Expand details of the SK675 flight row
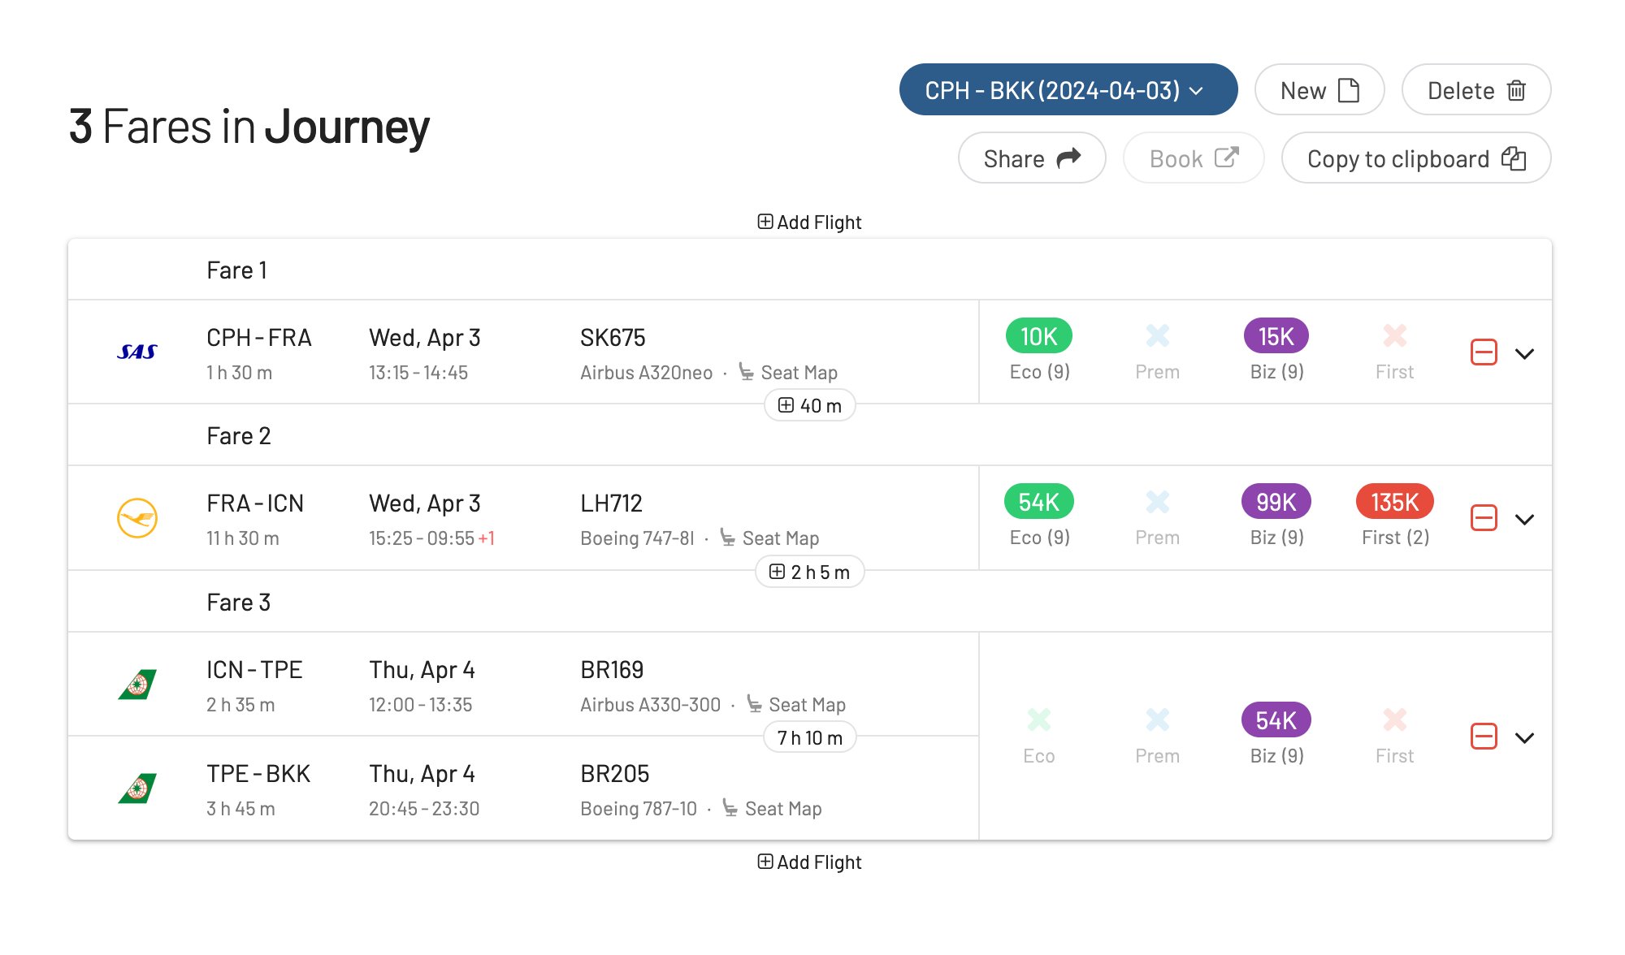This screenshot has width=1625, height=955. (1526, 354)
